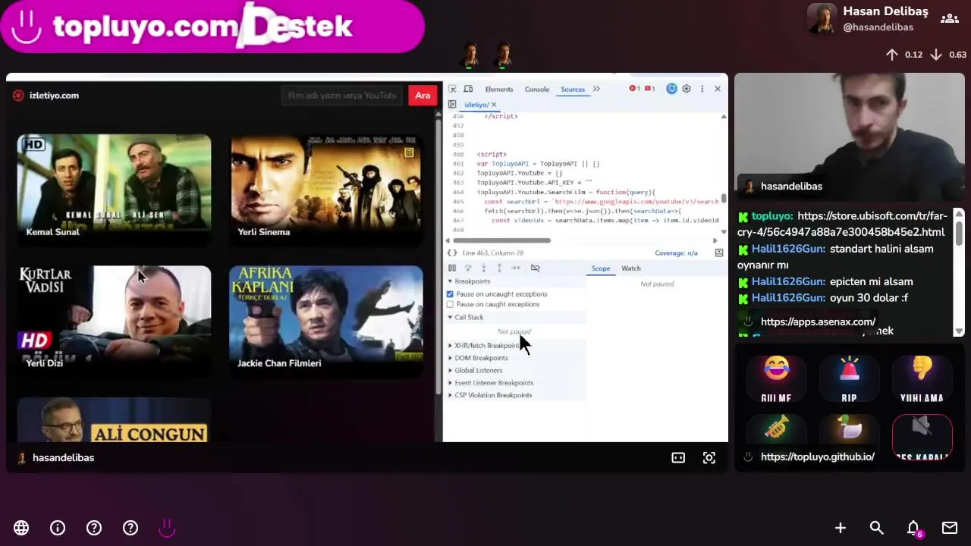Open the participants icon at top right

click(x=949, y=19)
